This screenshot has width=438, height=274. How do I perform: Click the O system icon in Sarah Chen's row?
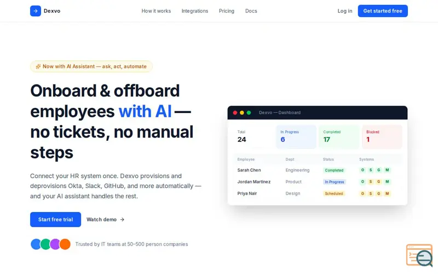click(x=362, y=170)
